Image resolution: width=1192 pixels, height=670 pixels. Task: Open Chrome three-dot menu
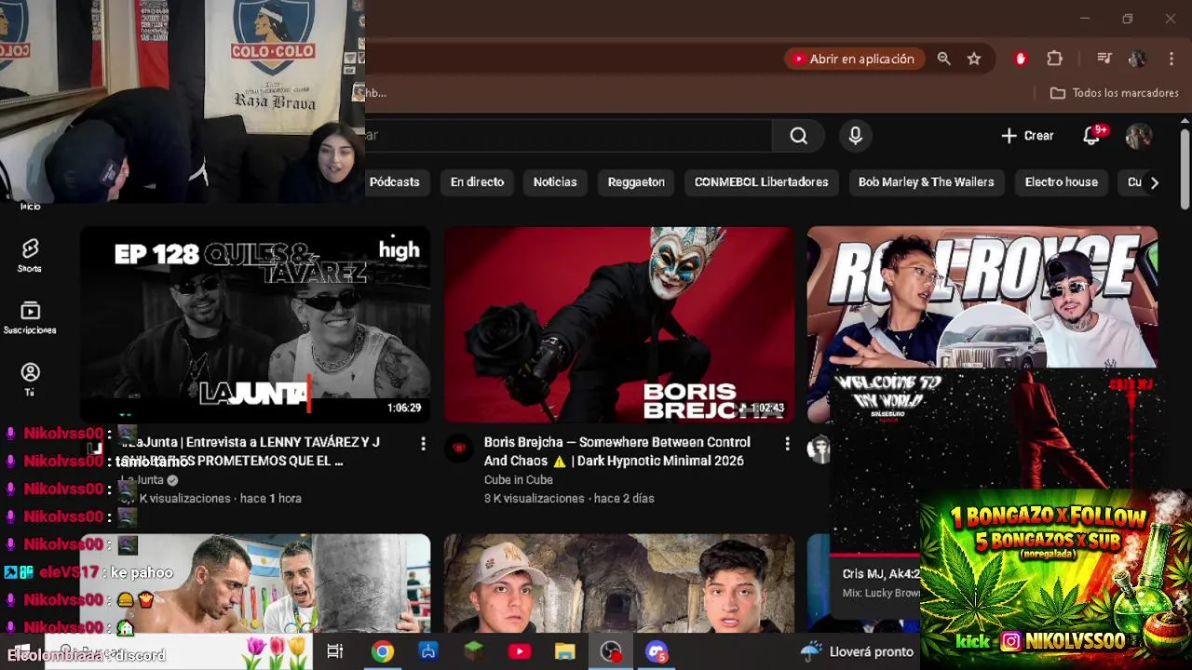pyautogui.click(x=1170, y=59)
